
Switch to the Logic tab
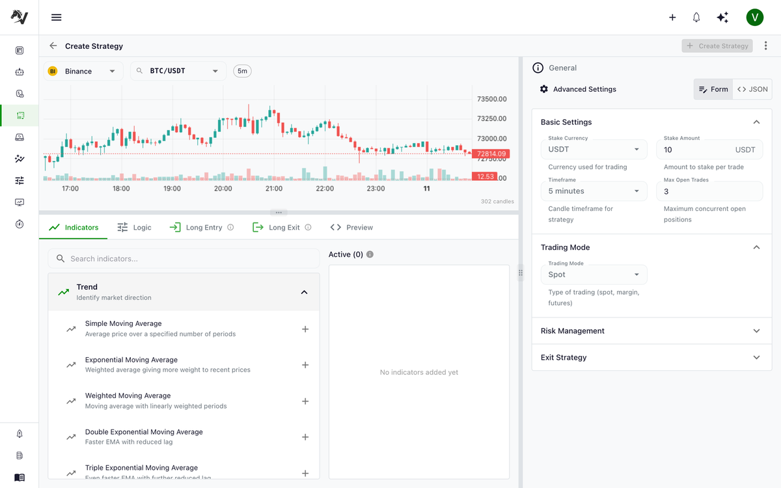(x=134, y=228)
